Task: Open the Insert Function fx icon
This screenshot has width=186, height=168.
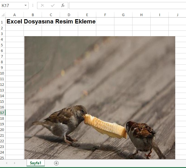Action: pyautogui.click(x=63, y=5)
